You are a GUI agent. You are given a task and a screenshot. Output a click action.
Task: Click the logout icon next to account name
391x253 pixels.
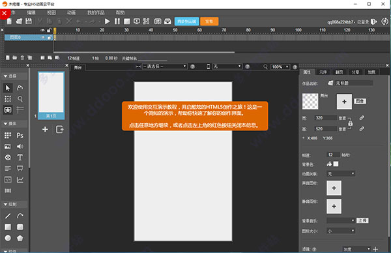[x=374, y=22]
